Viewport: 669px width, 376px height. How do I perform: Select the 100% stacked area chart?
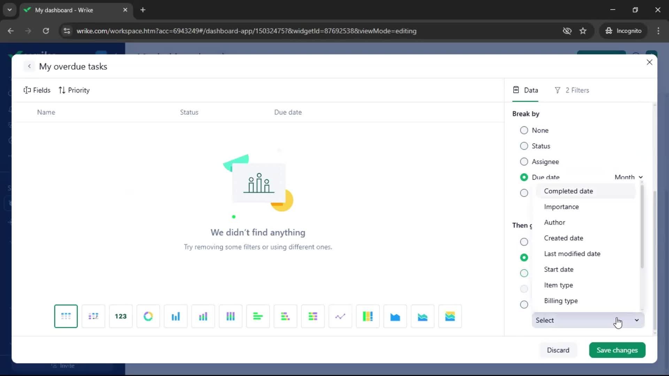click(450, 316)
